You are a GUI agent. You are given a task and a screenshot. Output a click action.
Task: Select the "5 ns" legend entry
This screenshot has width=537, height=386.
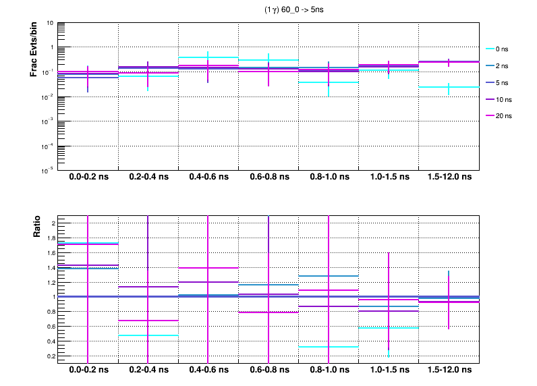click(x=500, y=82)
